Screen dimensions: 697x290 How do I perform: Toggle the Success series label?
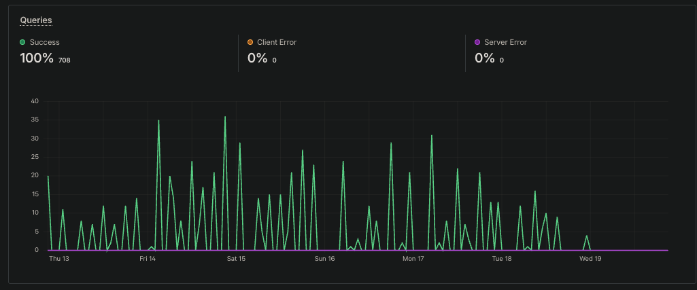tap(44, 42)
